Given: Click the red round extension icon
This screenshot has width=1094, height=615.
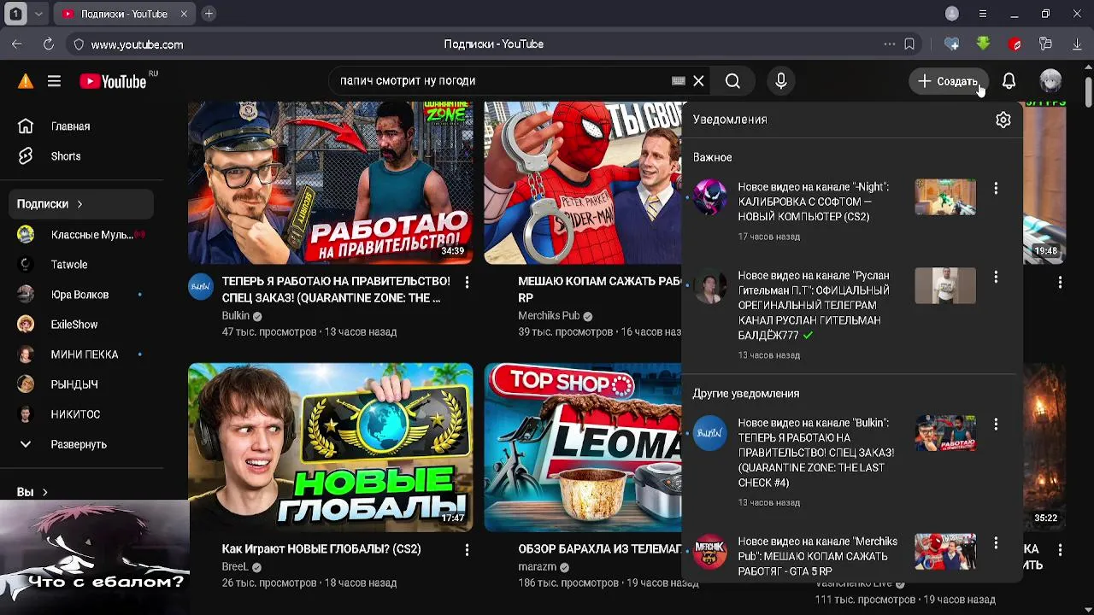Looking at the screenshot, I should tap(1015, 44).
